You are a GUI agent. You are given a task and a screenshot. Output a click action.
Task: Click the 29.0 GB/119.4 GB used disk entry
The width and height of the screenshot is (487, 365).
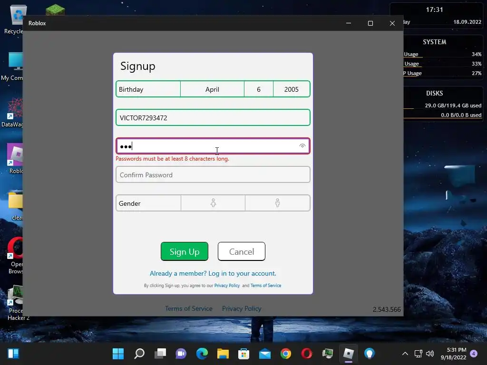[453, 106]
